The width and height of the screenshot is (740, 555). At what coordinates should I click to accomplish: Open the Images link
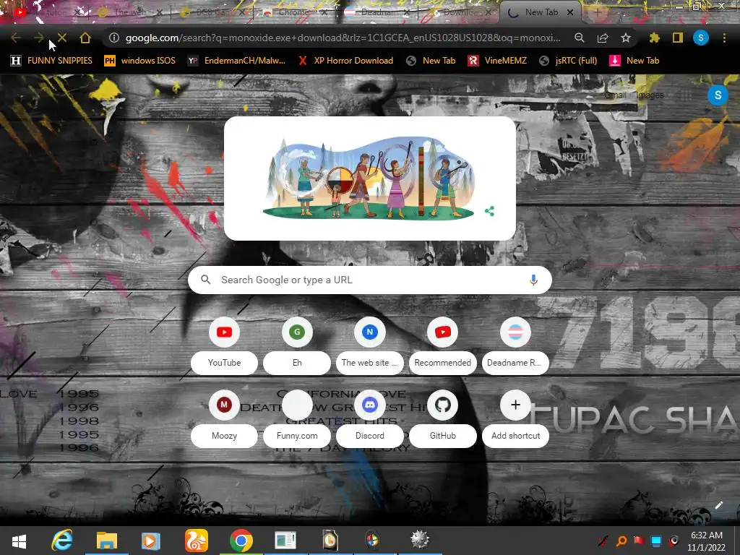(650, 95)
